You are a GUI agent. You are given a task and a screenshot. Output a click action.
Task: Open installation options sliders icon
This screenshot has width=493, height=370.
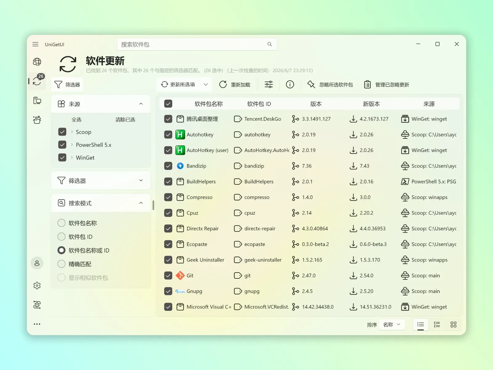click(269, 84)
